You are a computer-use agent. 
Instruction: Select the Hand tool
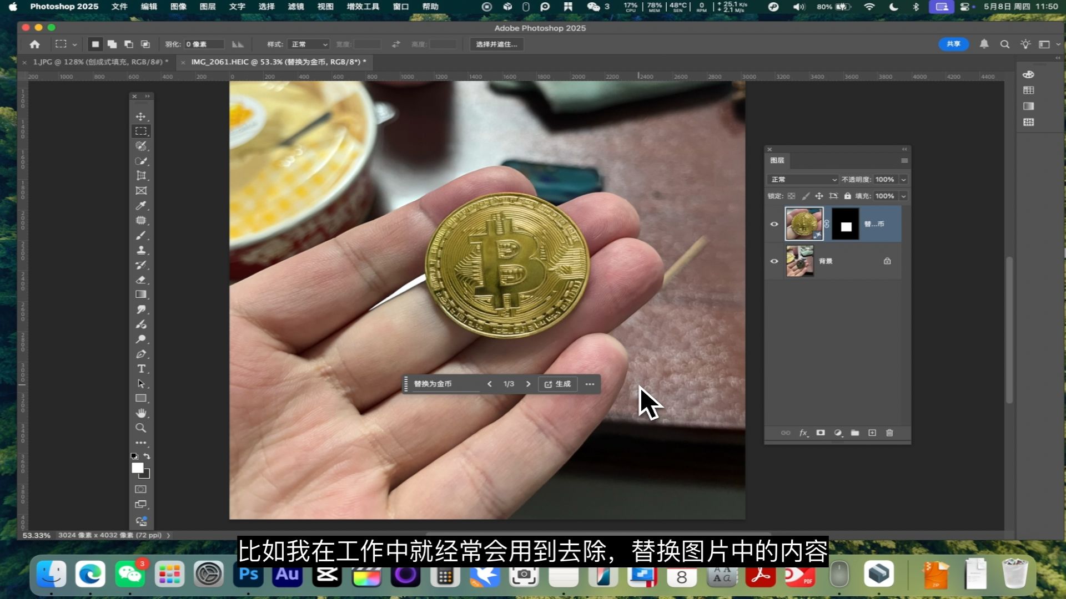(141, 413)
